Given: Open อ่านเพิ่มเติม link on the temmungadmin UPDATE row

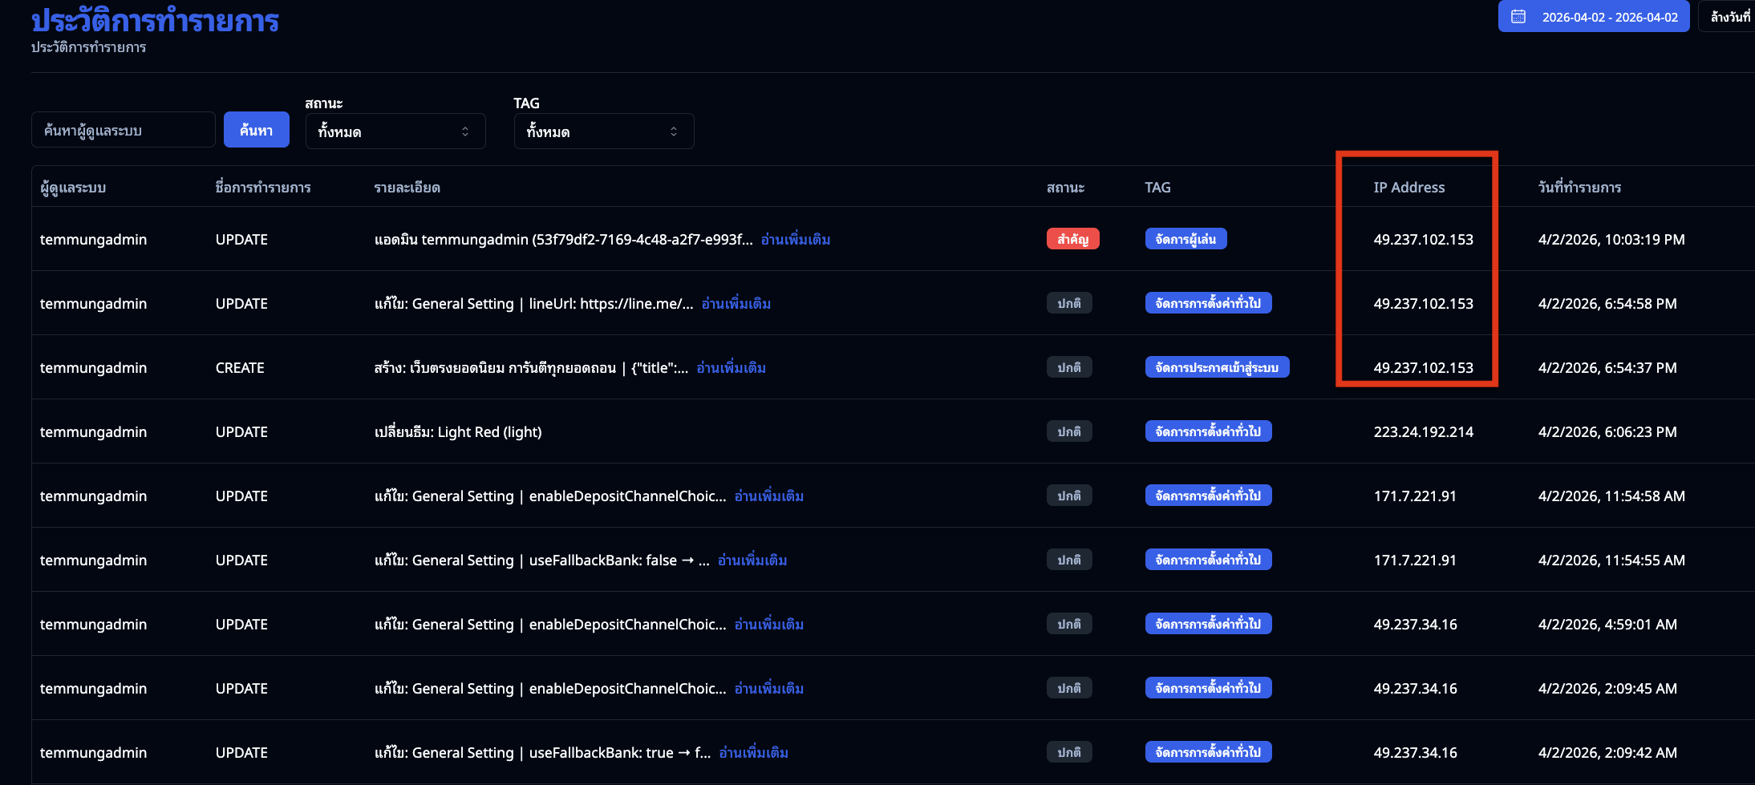Looking at the screenshot, I should pos(796,239).
